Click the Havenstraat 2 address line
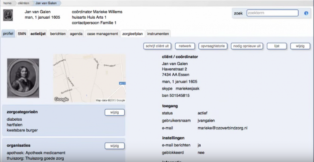 pyautogui.click(x=174, y=69)
